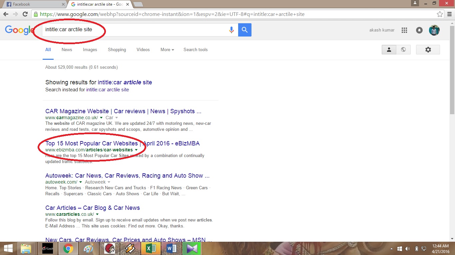Switch to Shopping results

[x=117, y=49]
